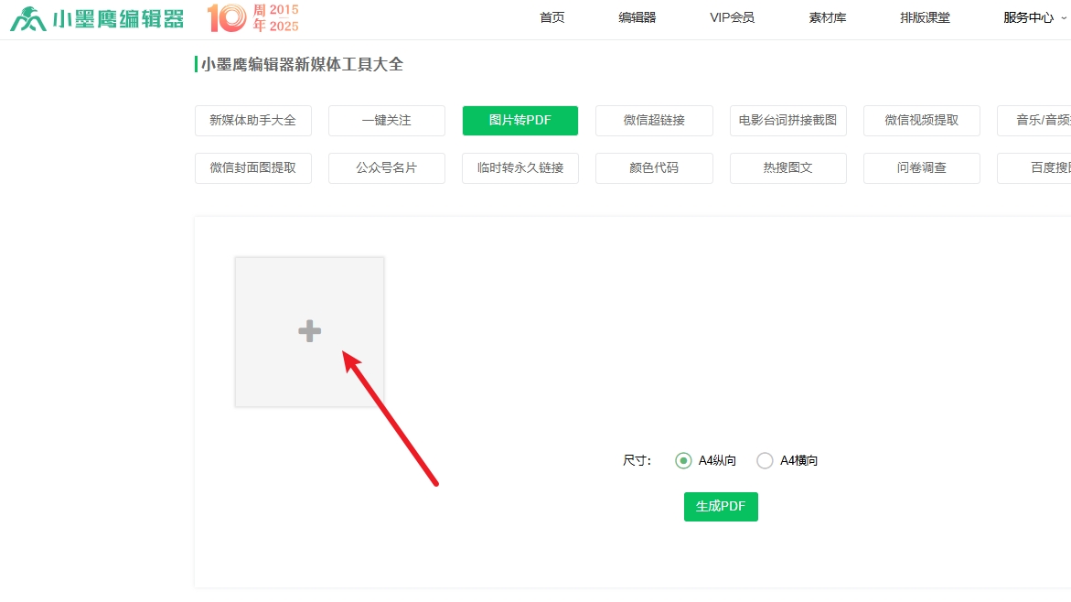
Task: Click the 10周年 2015-2025 anniversary badge
Action: [253, 17]
